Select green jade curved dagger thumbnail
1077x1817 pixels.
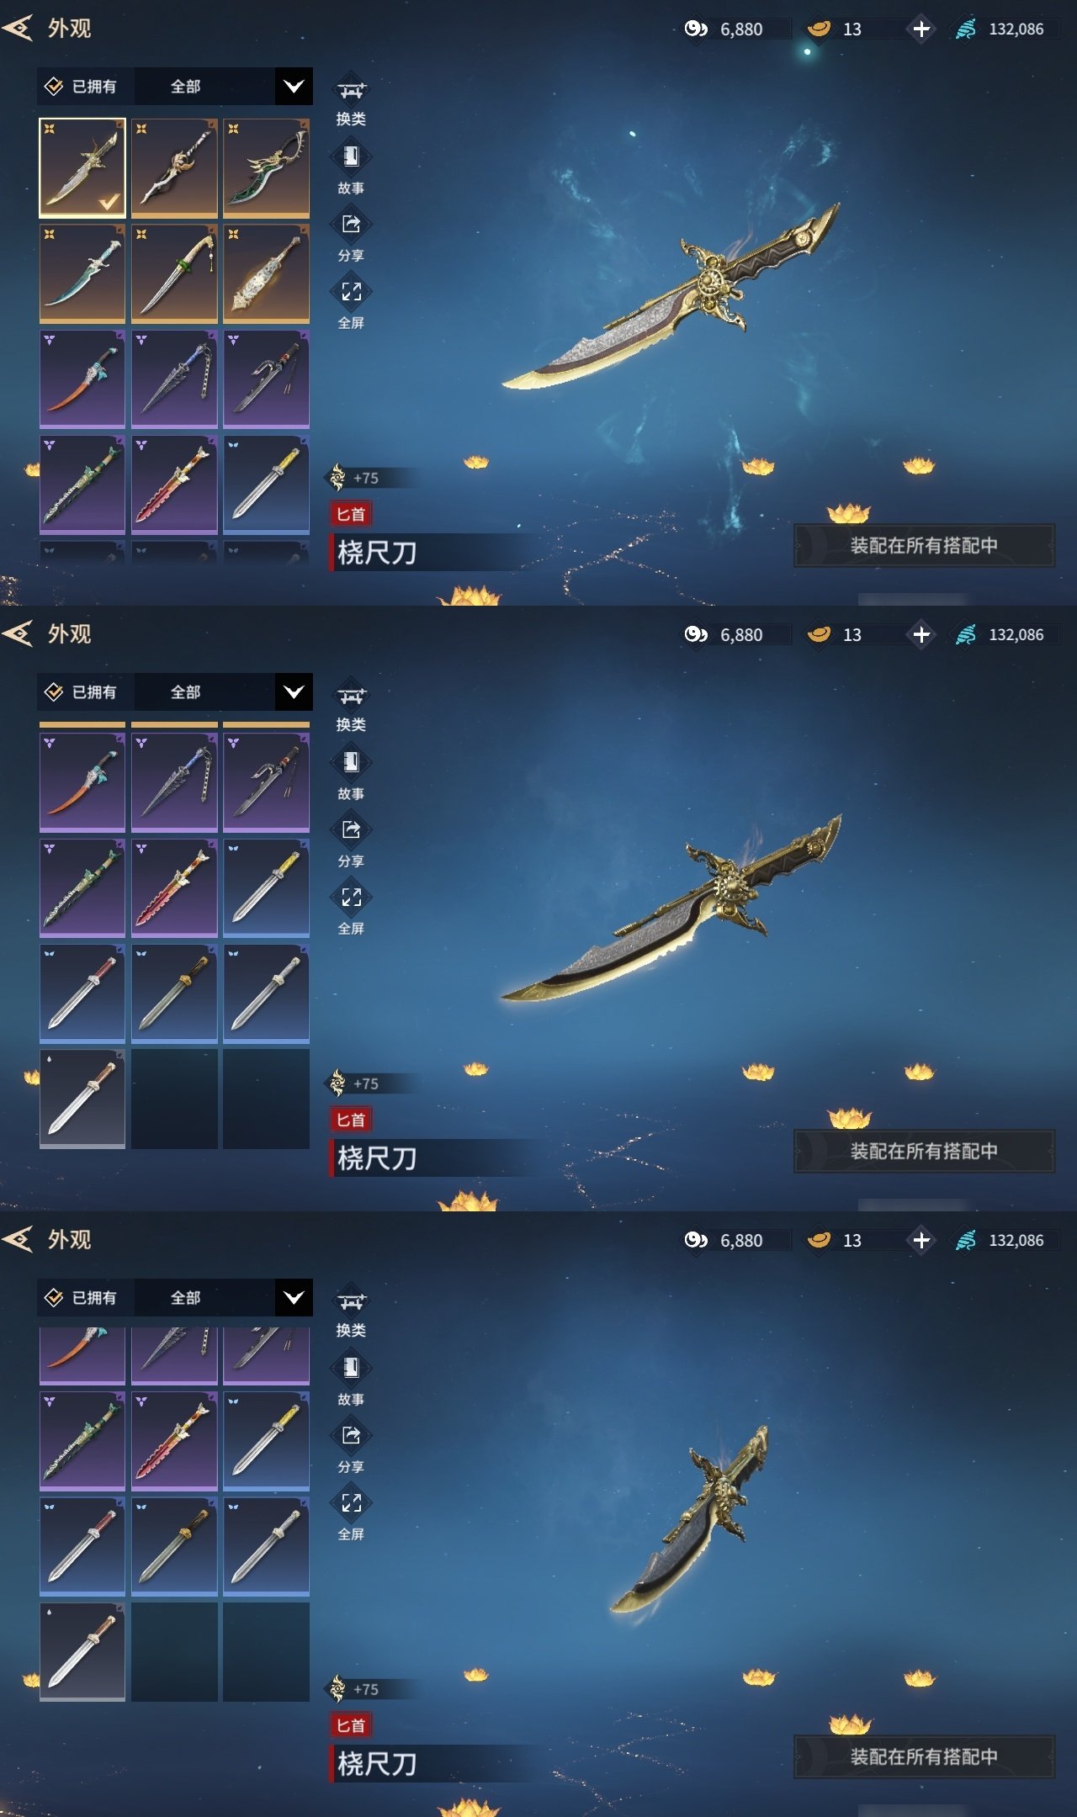tap(266, 167)
